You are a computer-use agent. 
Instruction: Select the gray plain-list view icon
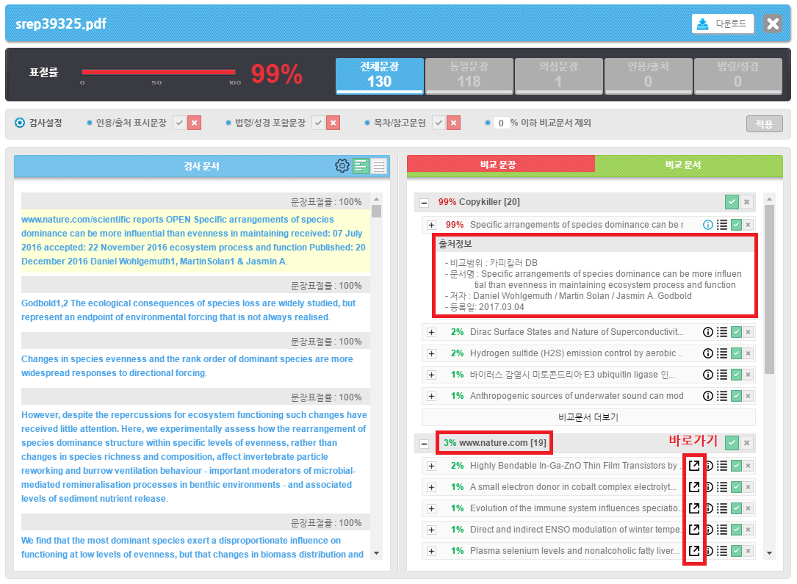(378, 166)
